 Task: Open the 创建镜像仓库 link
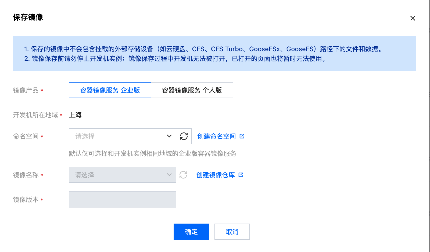pos(215,175)
